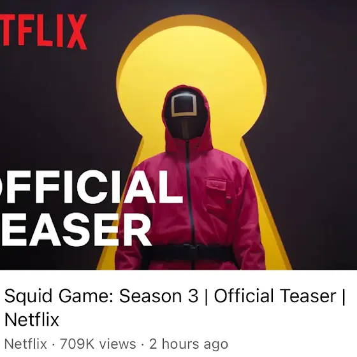This screenshot has width=357, height=357.
Task: Open the 'Squid Game: Season 3' title link
Action: [x=101, y=296]
